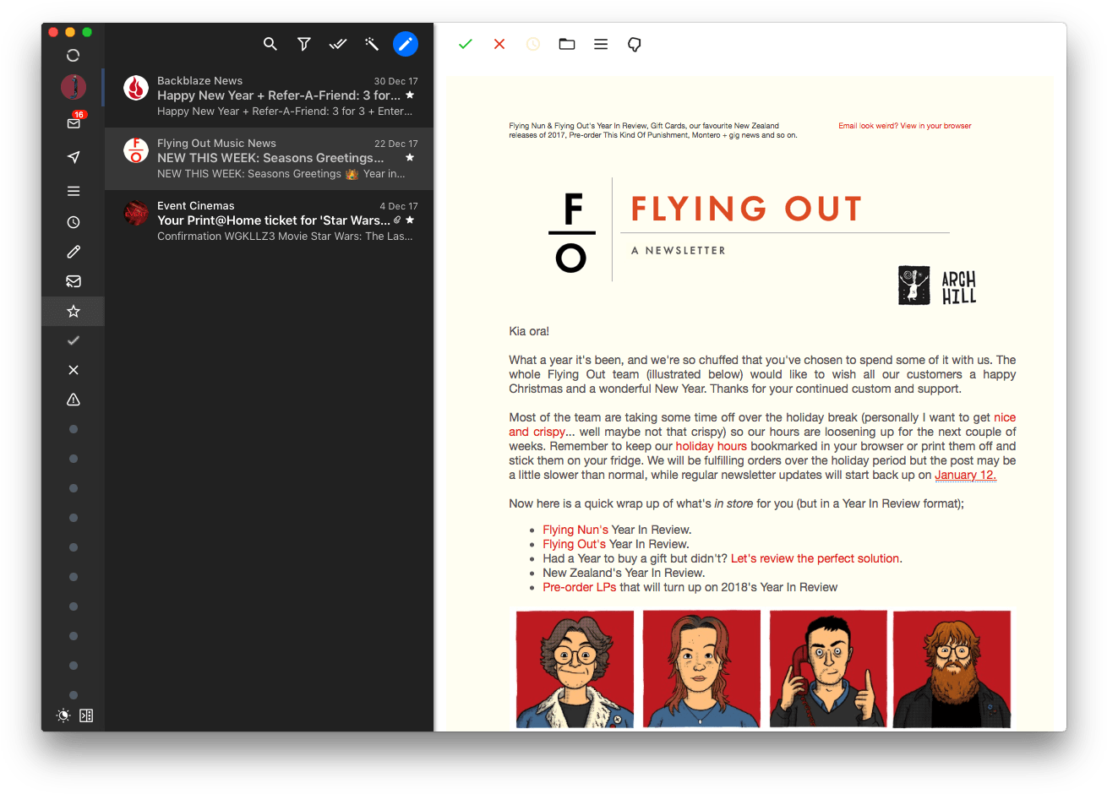Click the blue compose new email button
The width and height of the screenshot is (1107, 794).
coord(406,44)
